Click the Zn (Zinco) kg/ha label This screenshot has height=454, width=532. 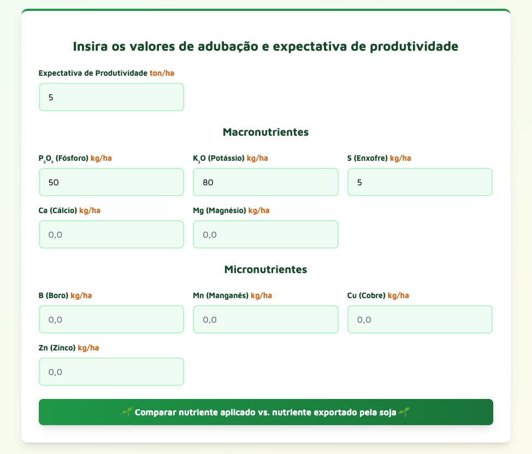coord(69,348)
